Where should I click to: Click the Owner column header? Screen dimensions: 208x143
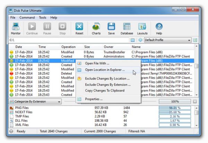109,47
